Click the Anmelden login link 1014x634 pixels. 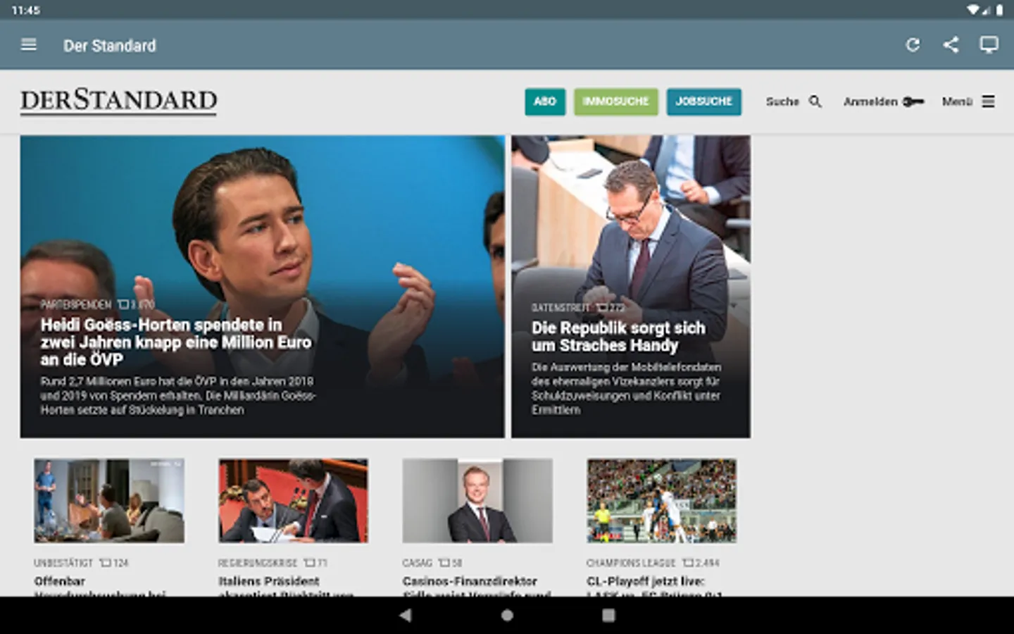pyautogui.click(x=870, y=101)
